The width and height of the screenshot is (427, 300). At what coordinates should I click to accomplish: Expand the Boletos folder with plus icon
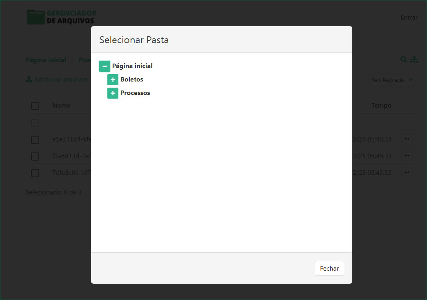coord(113,80)
